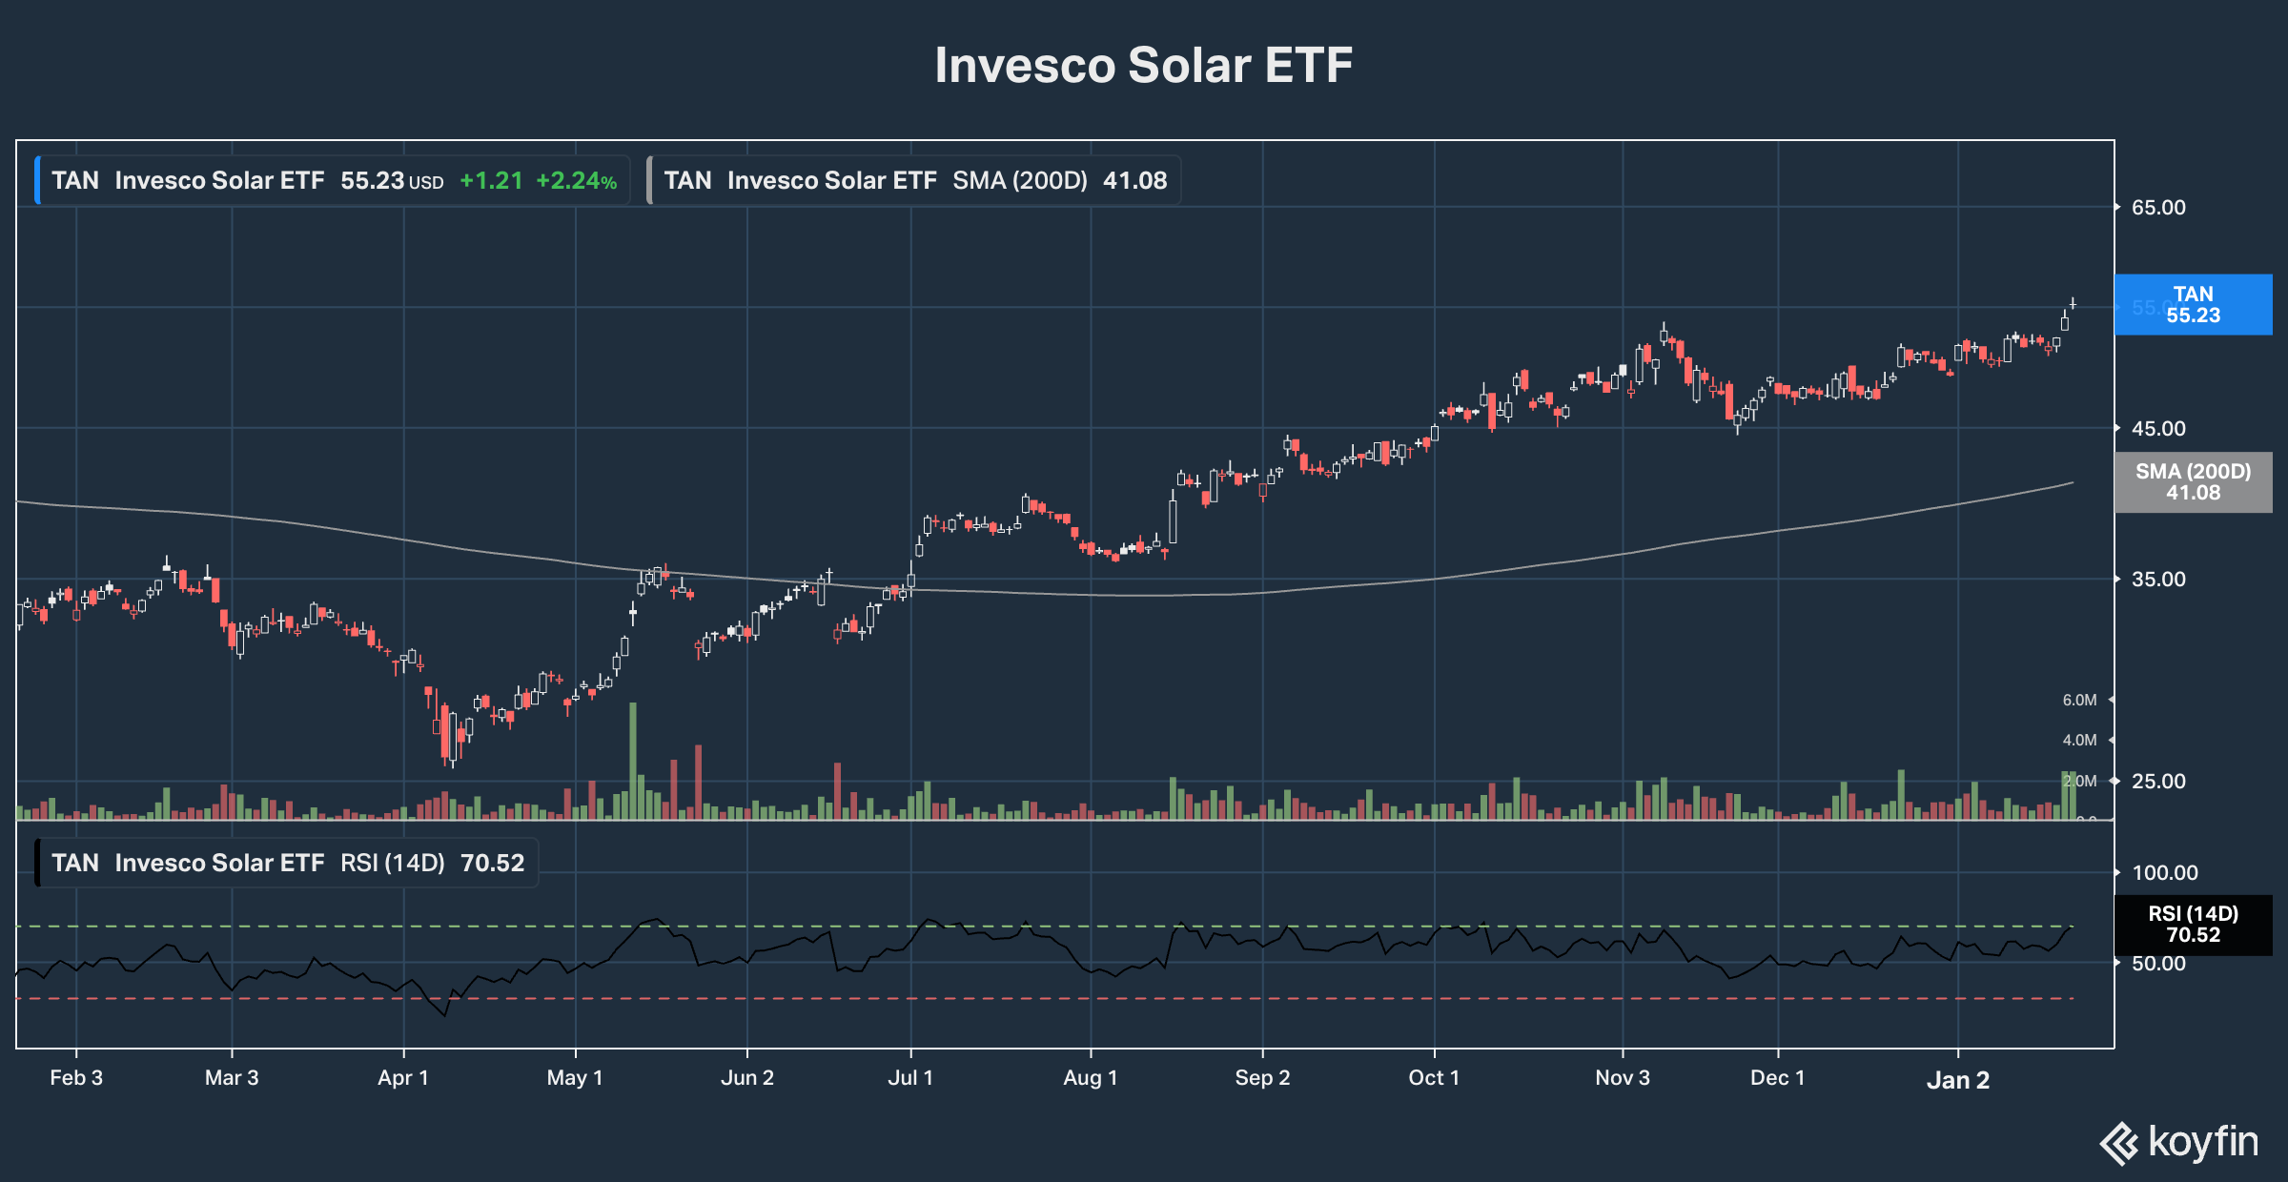Click the Jan 2 date marker

[x=1957, y=1079]
